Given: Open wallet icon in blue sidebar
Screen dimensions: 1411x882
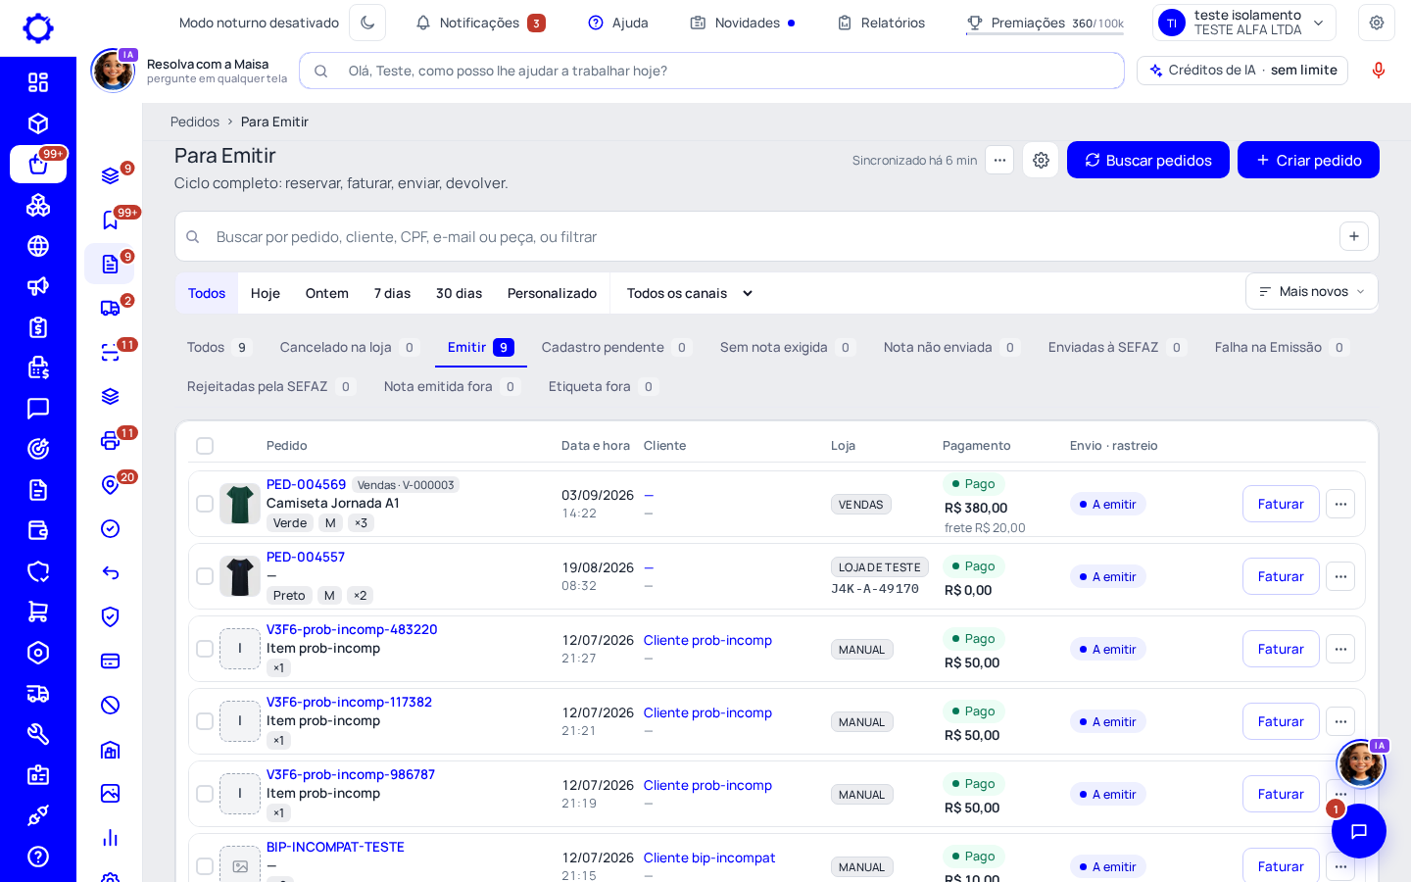Looking at the screenshot, I should point(38,530).
